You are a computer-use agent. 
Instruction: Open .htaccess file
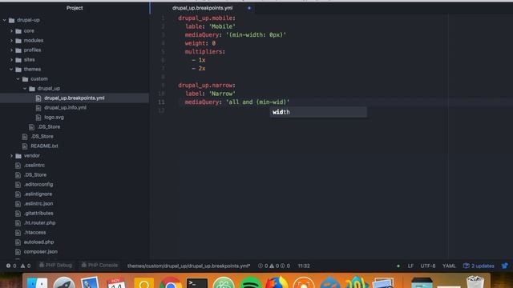(34, 233)
